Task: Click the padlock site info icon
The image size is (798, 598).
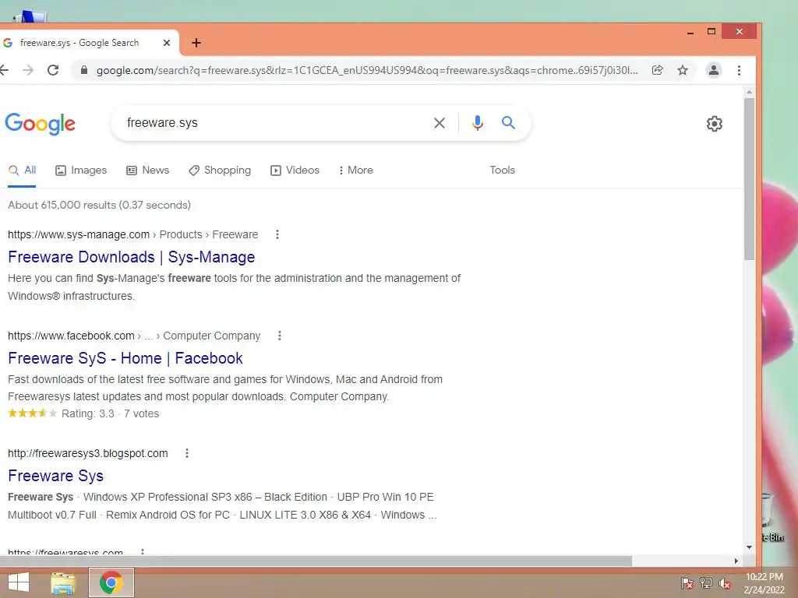Action: coord(84,70)
